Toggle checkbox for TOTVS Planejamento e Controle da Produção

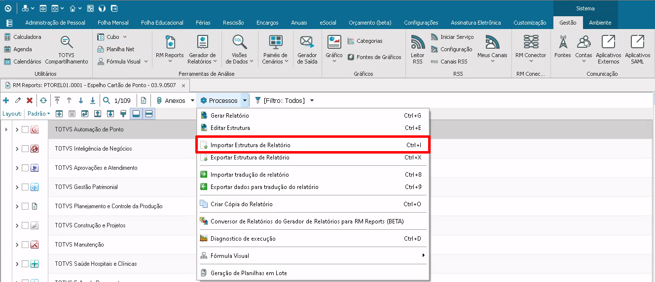[25, 206]
